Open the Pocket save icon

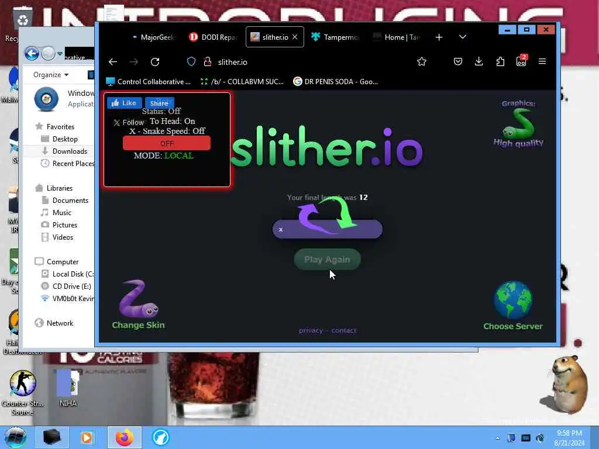coord(457,61)
